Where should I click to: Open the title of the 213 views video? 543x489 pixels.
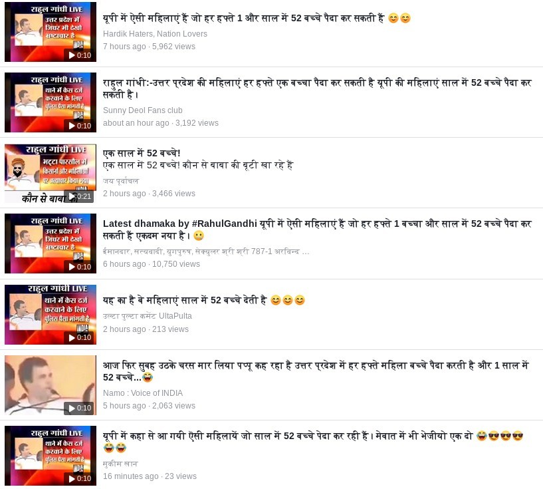coord(203,300)
